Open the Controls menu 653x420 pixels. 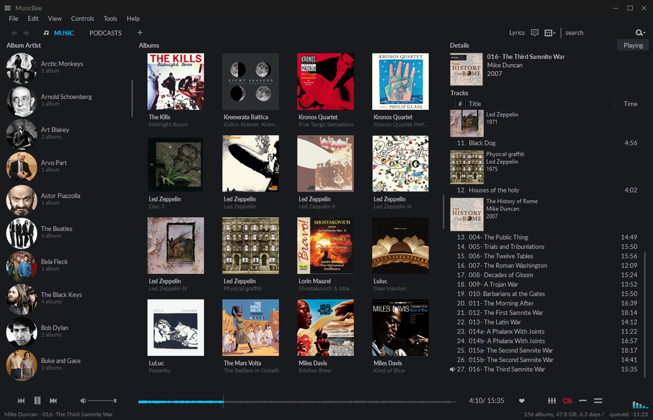[x=82, y=18]
